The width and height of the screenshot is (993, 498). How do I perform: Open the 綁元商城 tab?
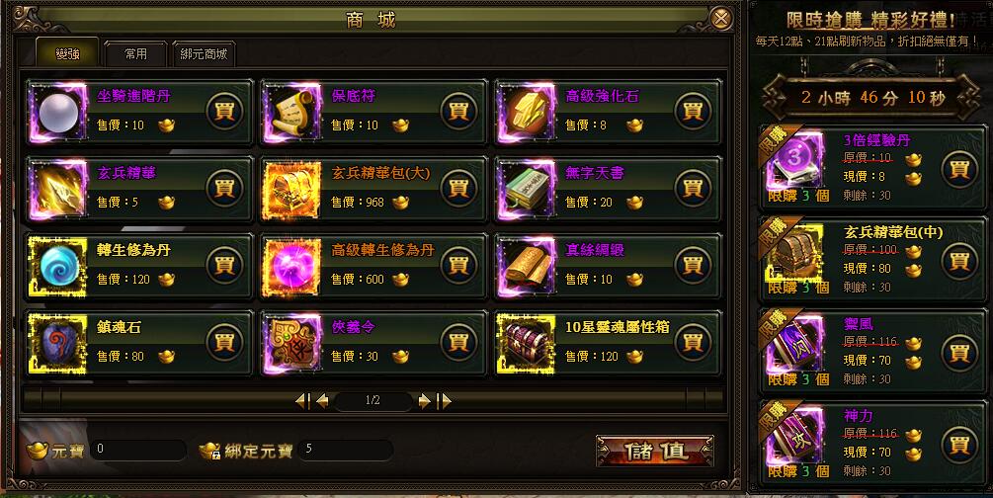click(x=204, y=54)
